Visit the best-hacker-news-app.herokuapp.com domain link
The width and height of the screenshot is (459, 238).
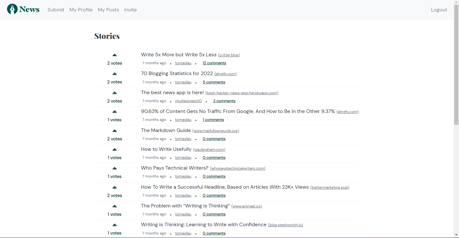pos(242,93)
